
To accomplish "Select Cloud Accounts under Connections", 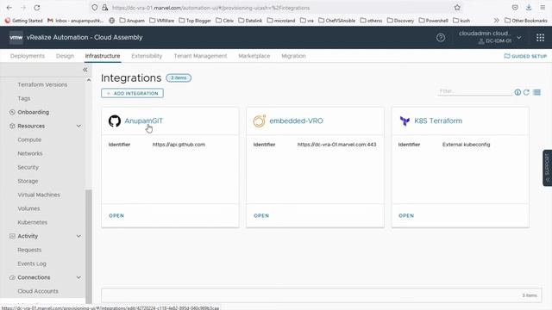I will (x=38, y=291).
